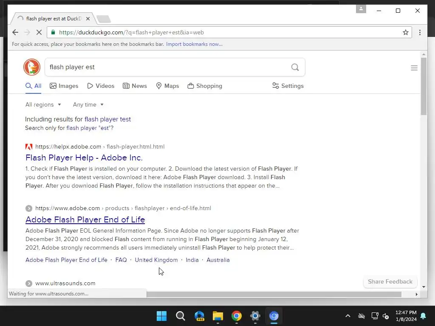Open the network tray icon
This screenshot has height=326, width=435.
point(375,316)
